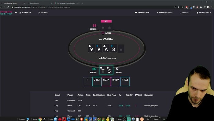The width and height of the screenshot is (214, 121).
Task: Open the Contact page
Action: pyautogui.click(x=185, y=13)
